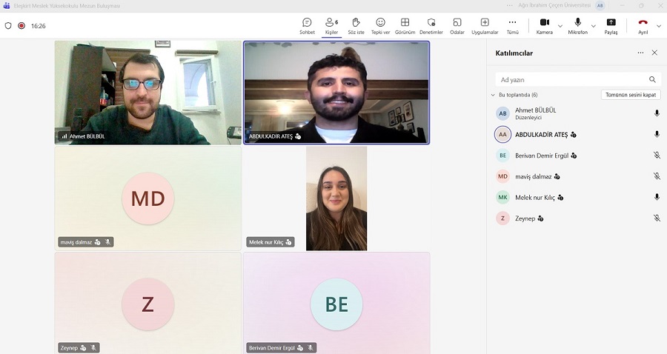The width and height of the screenshot is (667, 354).
Task: Open the Sohbet chat panel
Action: 307,26
